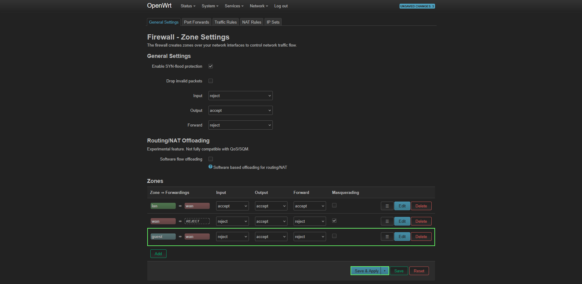Click wan forwarding badge in guest row

(197, 237)
